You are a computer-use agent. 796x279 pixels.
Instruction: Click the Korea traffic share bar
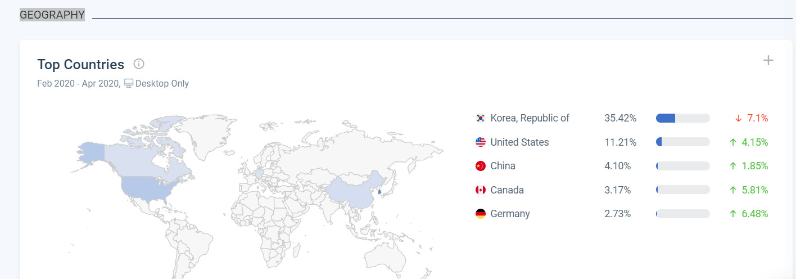(x=682, y=118)
